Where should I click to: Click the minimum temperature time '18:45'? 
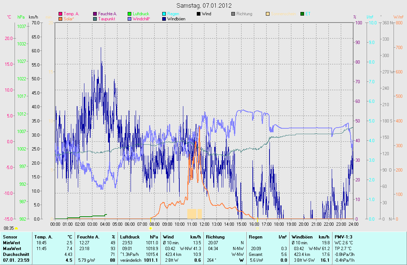click(41, 243)
